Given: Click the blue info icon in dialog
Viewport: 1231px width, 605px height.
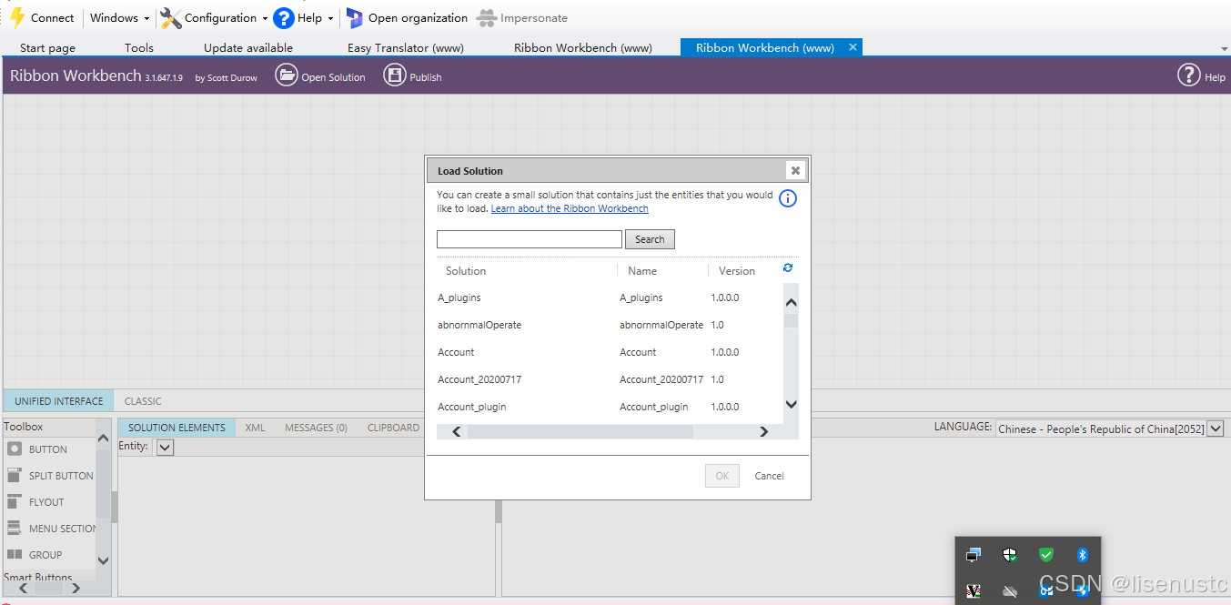Looking at the screenshot, I should tap(788, 198).
